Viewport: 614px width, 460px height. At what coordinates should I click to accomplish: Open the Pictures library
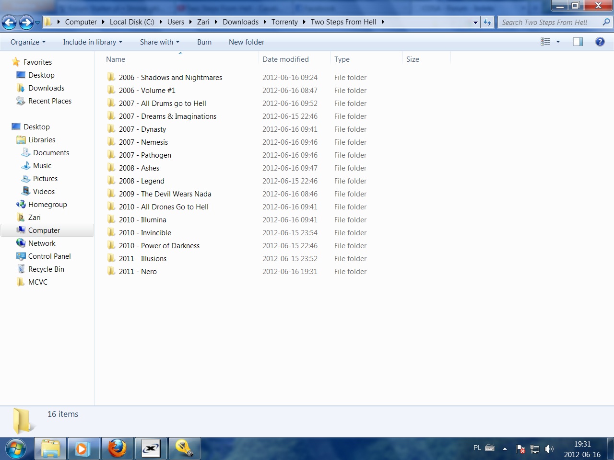click(45, 179)
